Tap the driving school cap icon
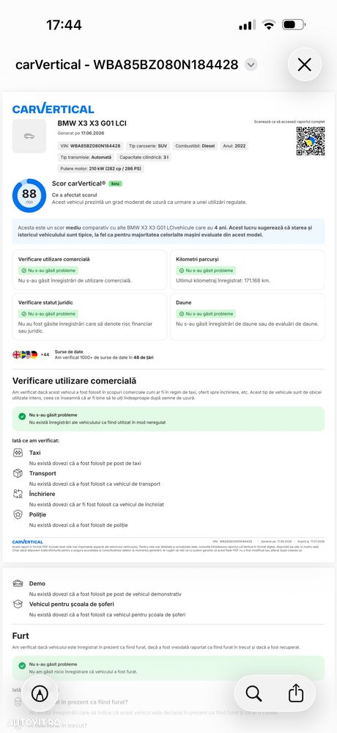 [x=18, y=604]
